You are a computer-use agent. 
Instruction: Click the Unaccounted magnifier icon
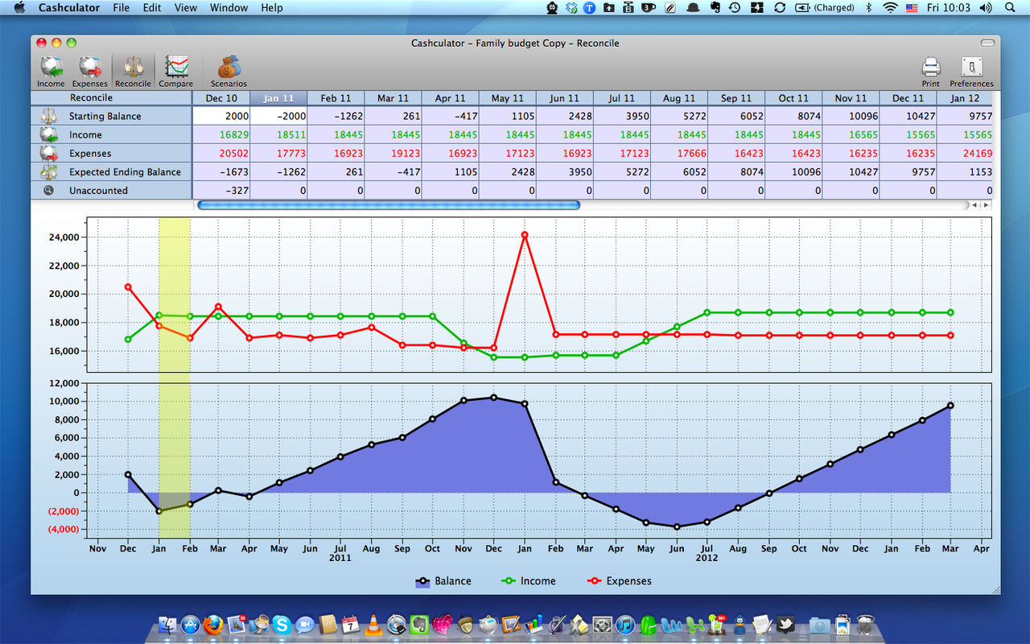coord(49,191)
